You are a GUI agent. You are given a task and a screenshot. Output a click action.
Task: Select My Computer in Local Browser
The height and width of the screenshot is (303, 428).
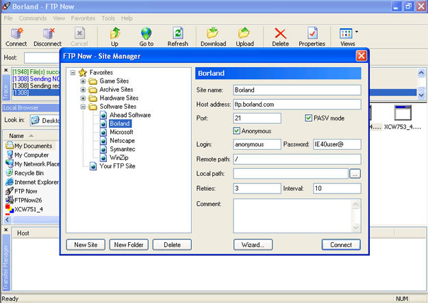[x=31, y=155]
